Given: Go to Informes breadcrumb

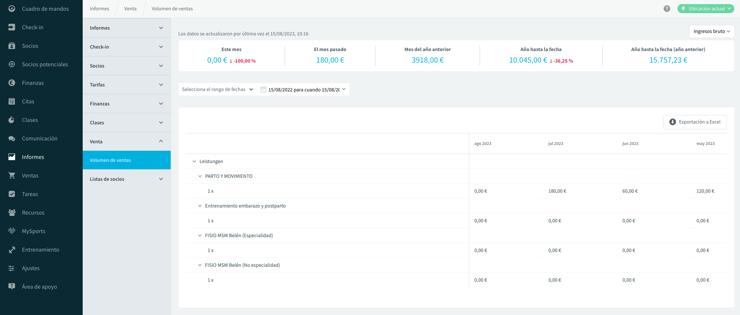Looking at the screenshot, I should (x=100, y=9).
